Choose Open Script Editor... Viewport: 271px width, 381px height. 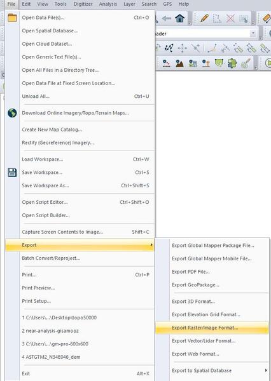click(80, 202)
